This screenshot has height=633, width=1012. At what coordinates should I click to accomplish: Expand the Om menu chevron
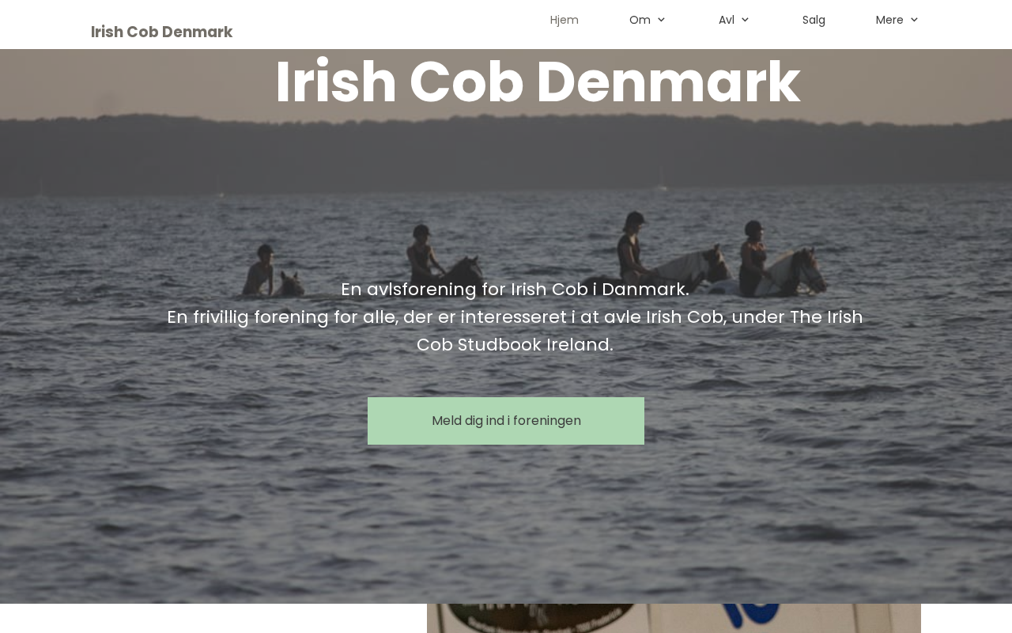click(661, 20)
